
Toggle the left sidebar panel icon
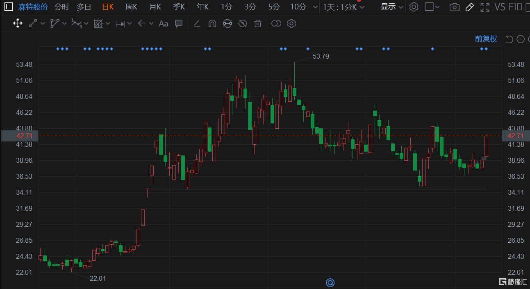(9, 7)
